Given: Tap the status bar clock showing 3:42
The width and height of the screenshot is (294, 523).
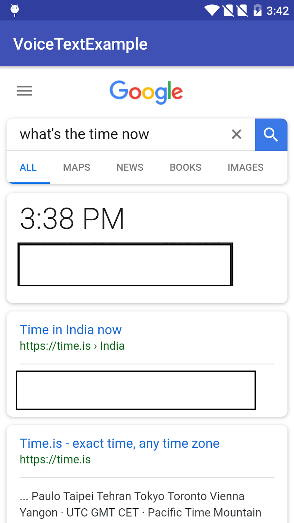Looking at the screenshot, I should pyautogui.click(x=277, y=11).
